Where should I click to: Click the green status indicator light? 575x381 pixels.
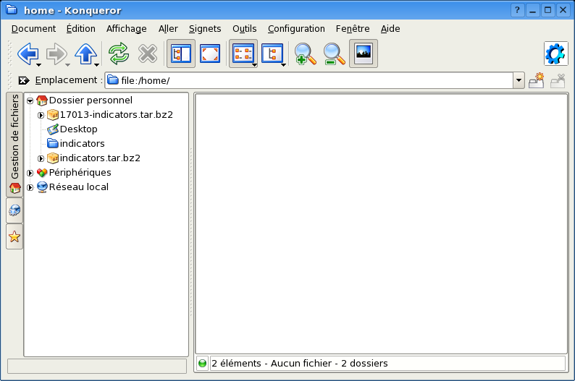[203, 364]
